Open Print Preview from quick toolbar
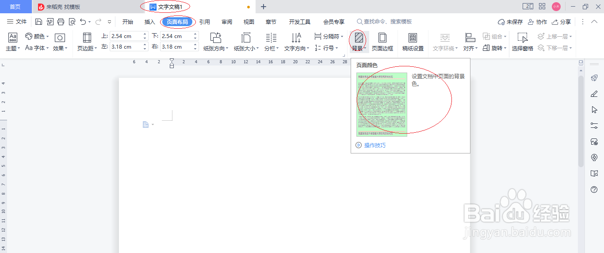 (x=72, y=22)
